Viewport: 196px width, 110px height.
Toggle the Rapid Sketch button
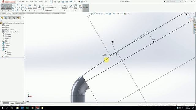click(x=80, y=7)
